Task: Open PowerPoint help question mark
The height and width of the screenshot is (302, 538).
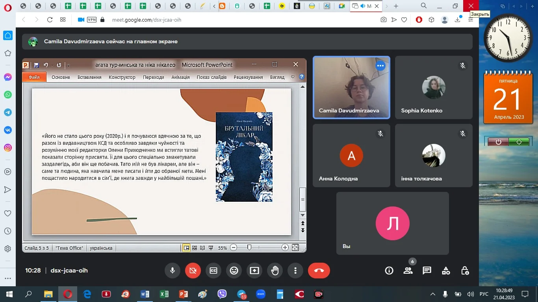Action: (x=302, y=77)
